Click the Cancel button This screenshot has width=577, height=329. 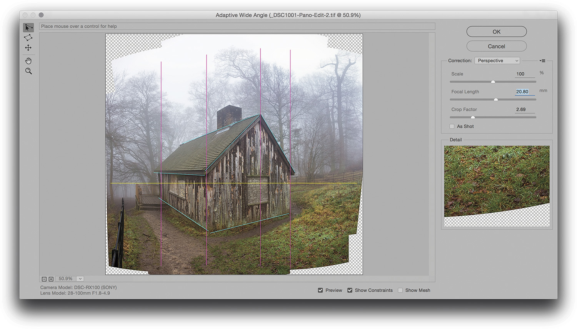pyautogui.click(x=497, y=46)
